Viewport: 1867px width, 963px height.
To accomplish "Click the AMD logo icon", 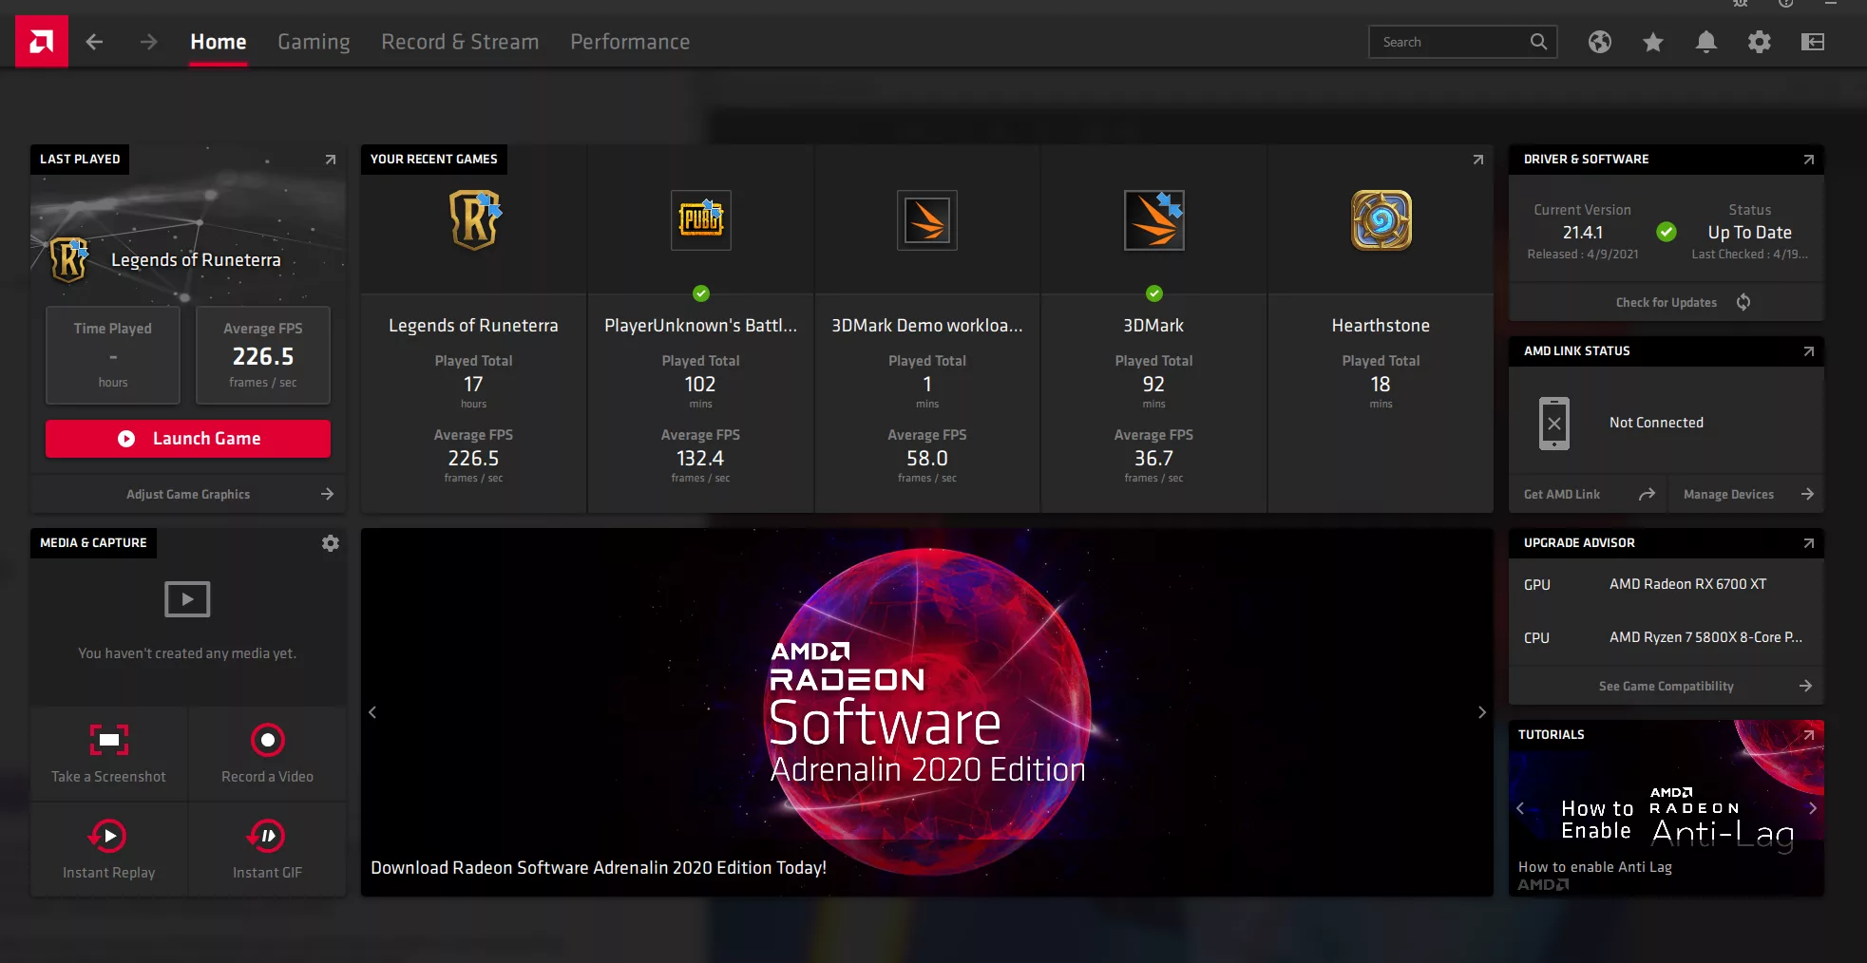I will pos(42,42).
